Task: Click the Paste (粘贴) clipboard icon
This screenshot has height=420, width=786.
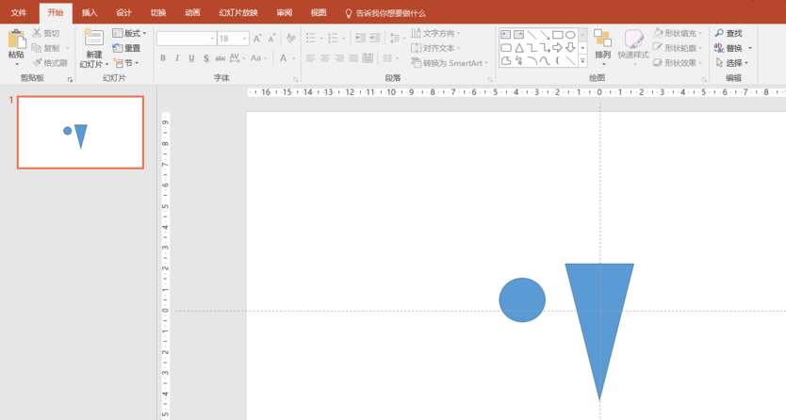Action: pos(16,40)
